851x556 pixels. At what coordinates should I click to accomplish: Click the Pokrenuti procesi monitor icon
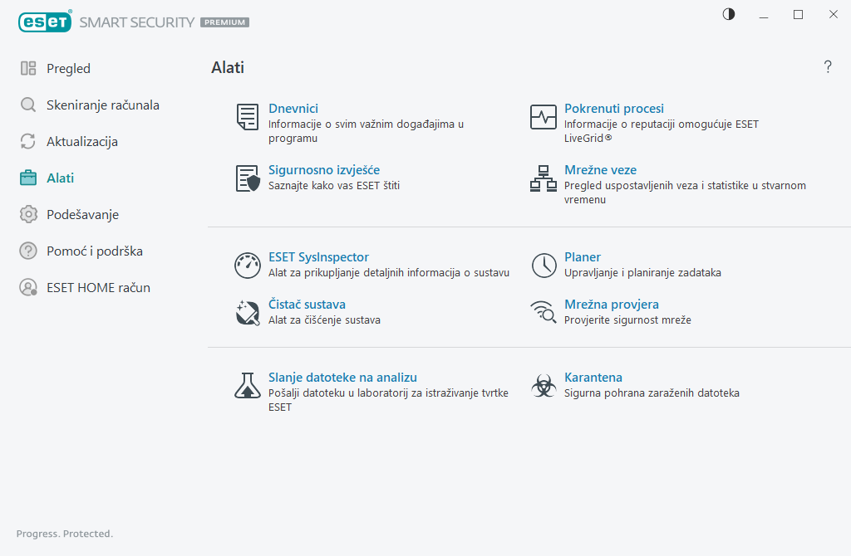[543, 117]
